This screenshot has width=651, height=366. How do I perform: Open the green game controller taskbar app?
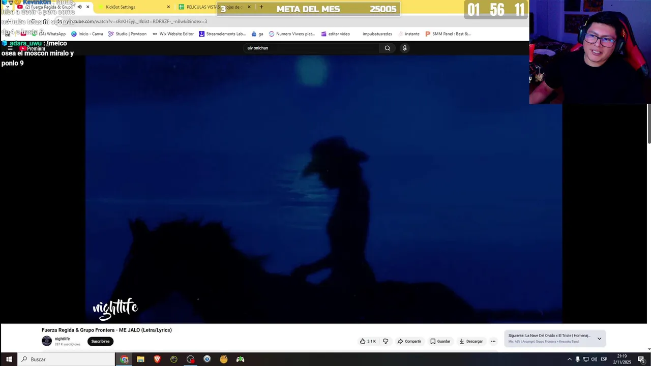tap(240, 359)
